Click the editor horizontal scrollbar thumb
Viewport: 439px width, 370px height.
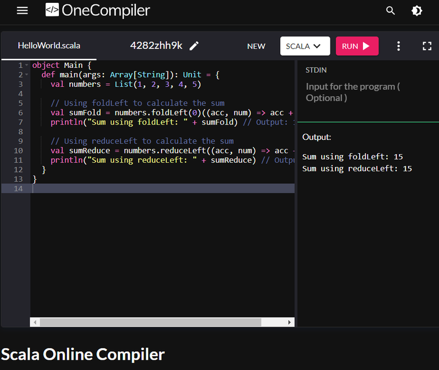click(x=150, y=322)
